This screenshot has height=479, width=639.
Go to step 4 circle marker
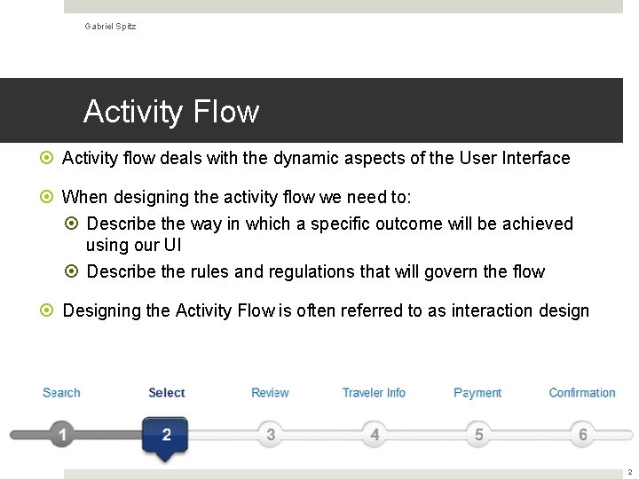375,435
